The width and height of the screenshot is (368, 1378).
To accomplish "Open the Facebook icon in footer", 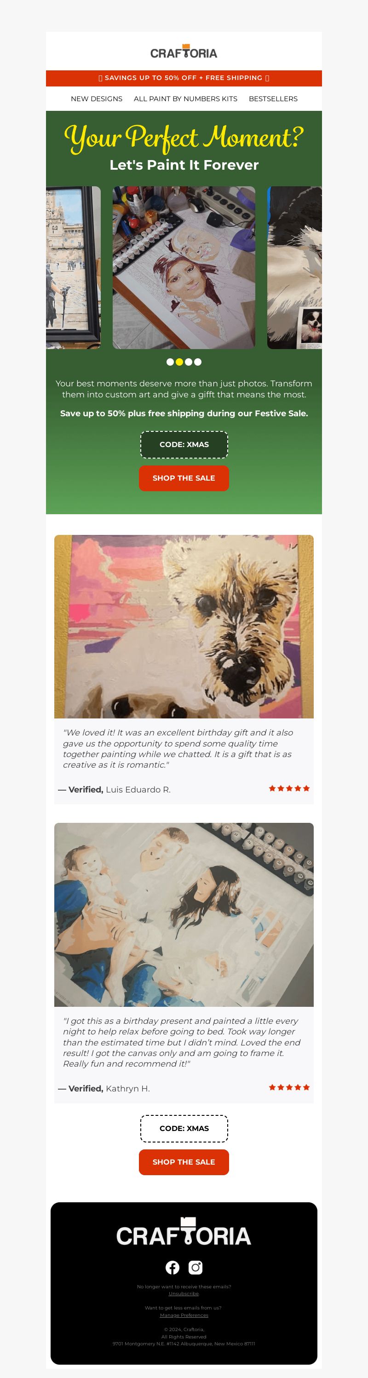I will tap(172, 1267).
